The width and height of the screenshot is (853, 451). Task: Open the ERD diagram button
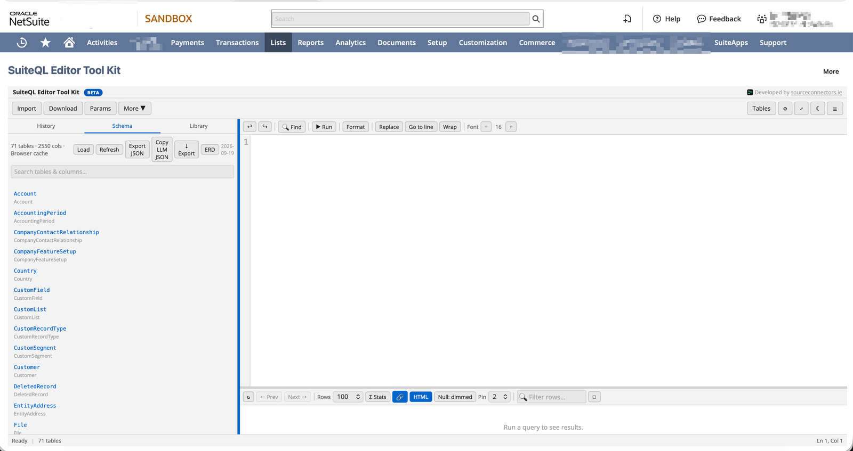point(210,150)
